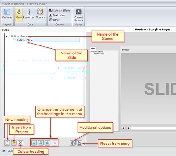Screen dimensions: 176x156
Task: Open Additional options gear icon
Action: 73,143
